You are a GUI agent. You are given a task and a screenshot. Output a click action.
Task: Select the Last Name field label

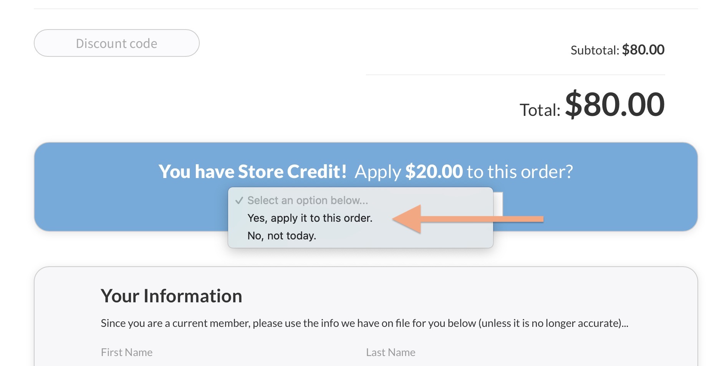point(391,352)
